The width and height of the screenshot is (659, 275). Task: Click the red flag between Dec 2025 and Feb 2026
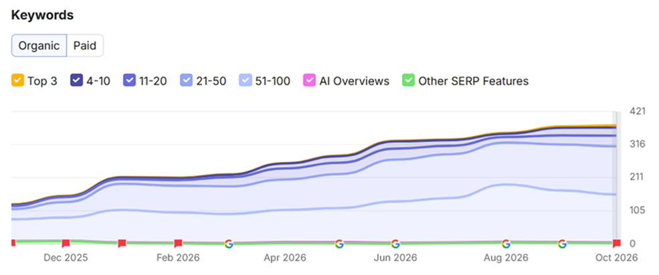(x=122, y=244)
